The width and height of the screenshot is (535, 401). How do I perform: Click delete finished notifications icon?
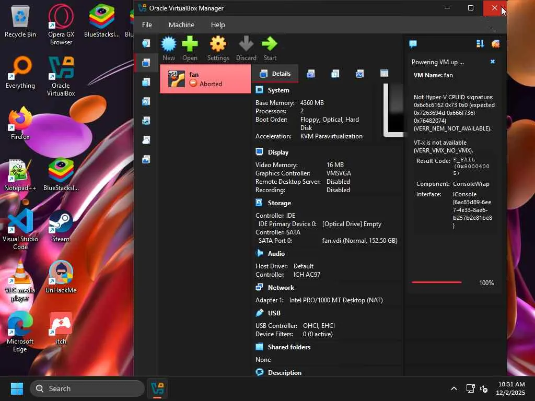495,44
